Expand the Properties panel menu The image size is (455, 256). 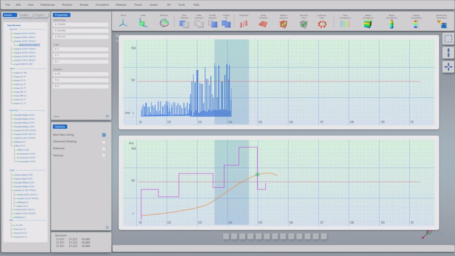coord(107,116)
